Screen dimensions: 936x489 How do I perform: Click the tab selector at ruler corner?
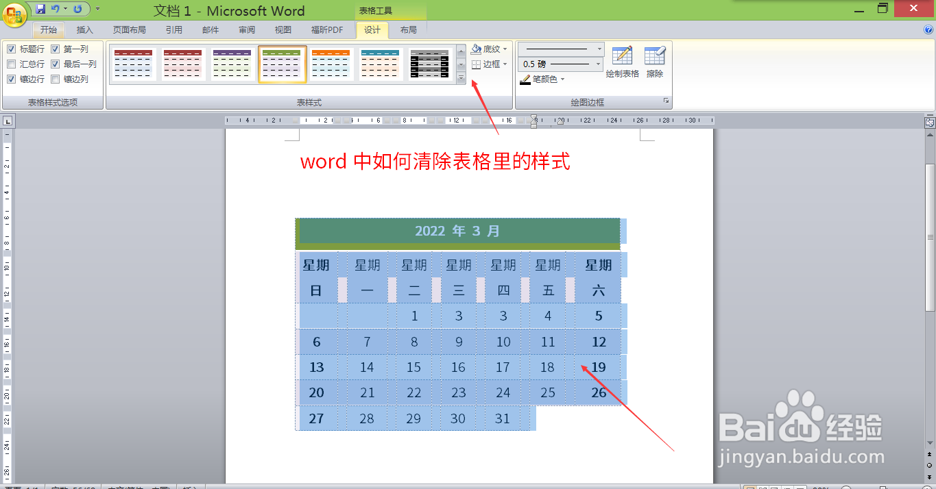[x=8, y=121]
